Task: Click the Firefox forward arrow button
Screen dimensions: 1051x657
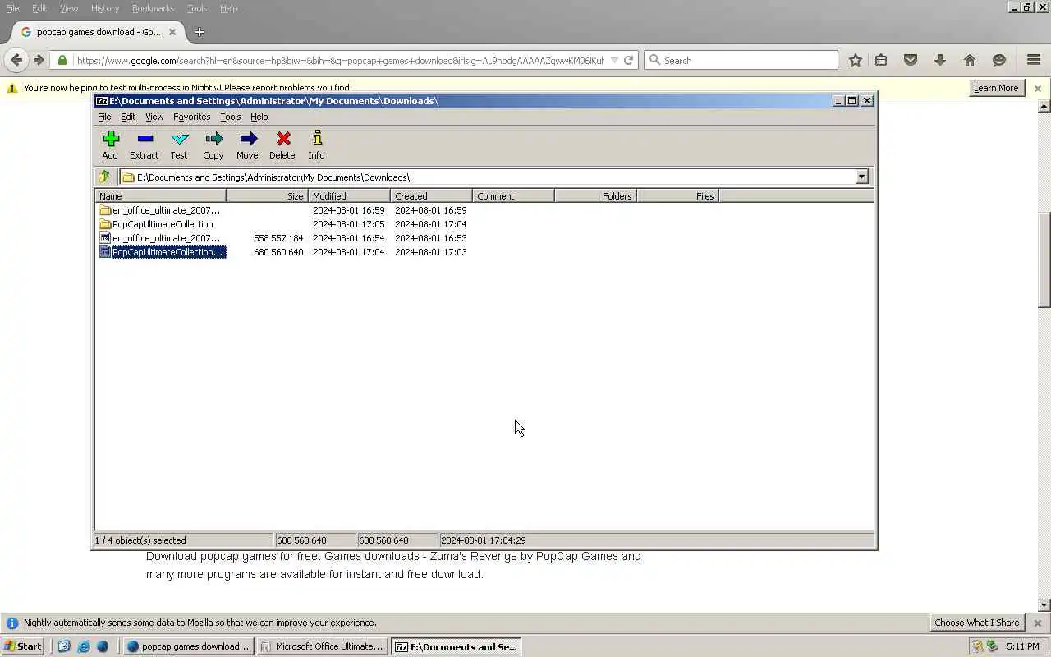Action: (39, 60)
